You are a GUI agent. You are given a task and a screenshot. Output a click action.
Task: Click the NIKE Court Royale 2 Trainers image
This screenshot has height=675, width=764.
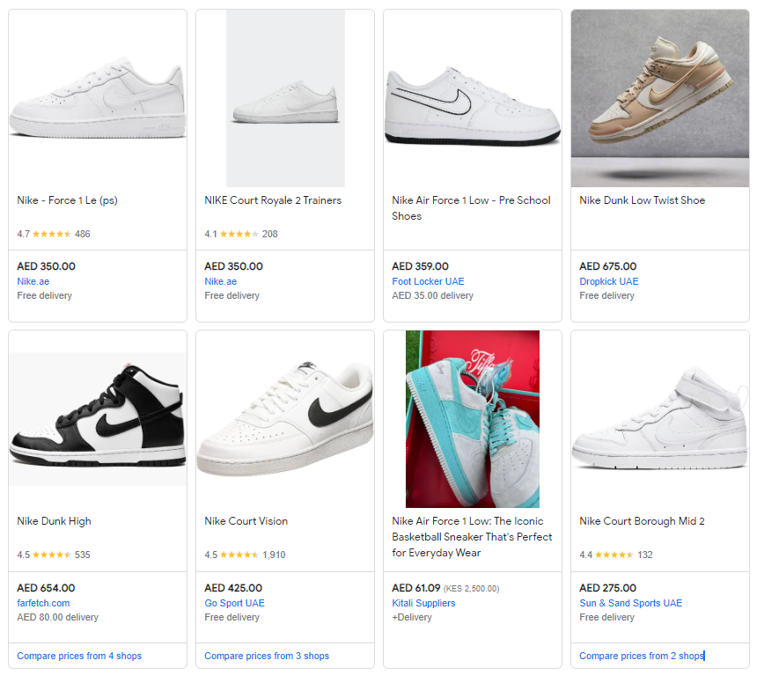click(285, 98)
